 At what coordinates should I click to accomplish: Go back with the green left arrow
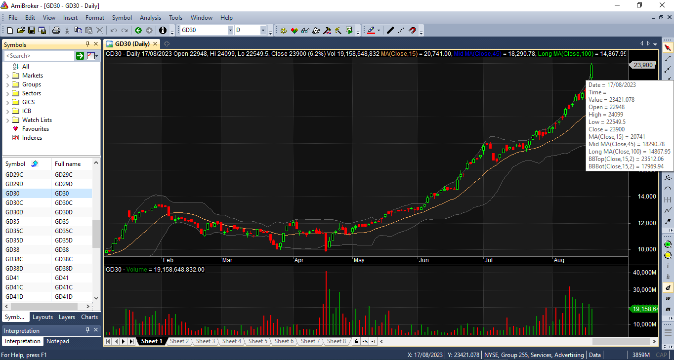click(138, 30)
